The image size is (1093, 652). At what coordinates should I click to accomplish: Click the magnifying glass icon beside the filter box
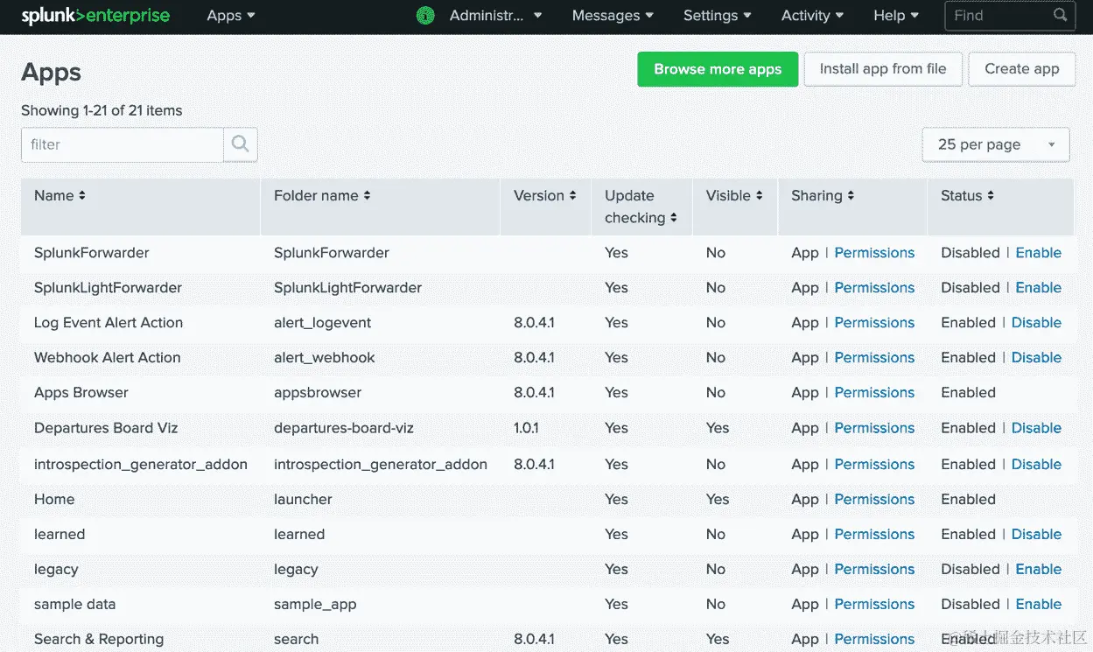[x=240, y=144]
